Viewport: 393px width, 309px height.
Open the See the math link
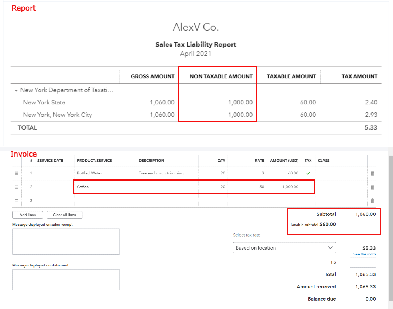pyautogui.click(x=364, y=254)
